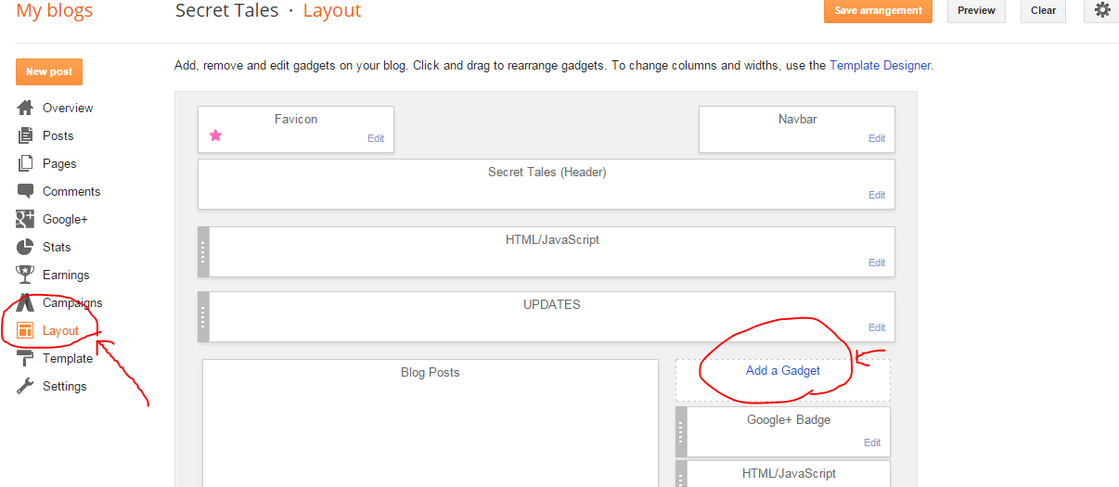Image resolution: width=1119 pixels, height=487 pixels.
Task: Click the Template paint roller icon
Action: click(x=25, y=358)
